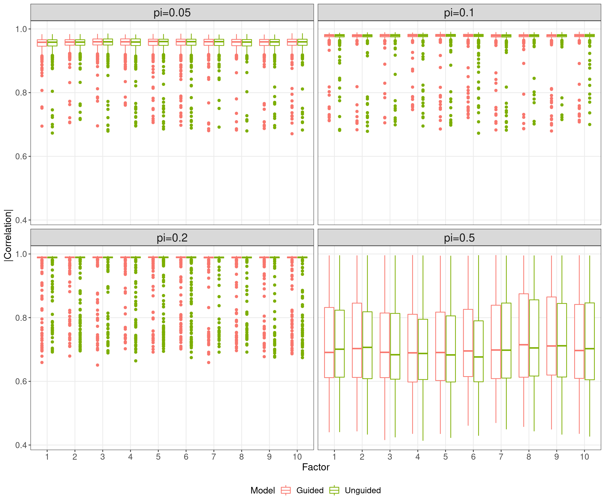Click the 'Factor' x-axis title
Screen dimensions: 605x504
coord(316,467)
